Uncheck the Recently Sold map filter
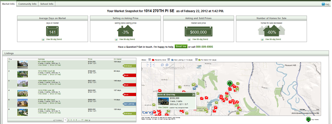 point(150,59)
